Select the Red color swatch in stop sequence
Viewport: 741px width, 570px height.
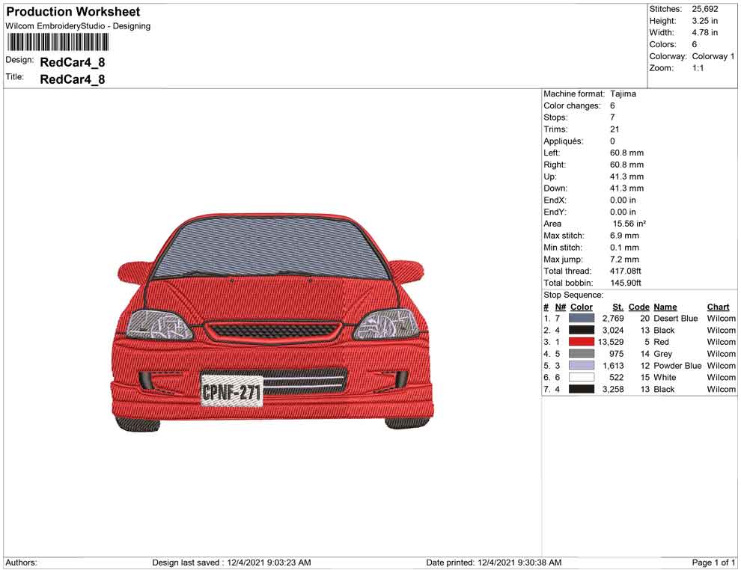[x=582, y=342]
